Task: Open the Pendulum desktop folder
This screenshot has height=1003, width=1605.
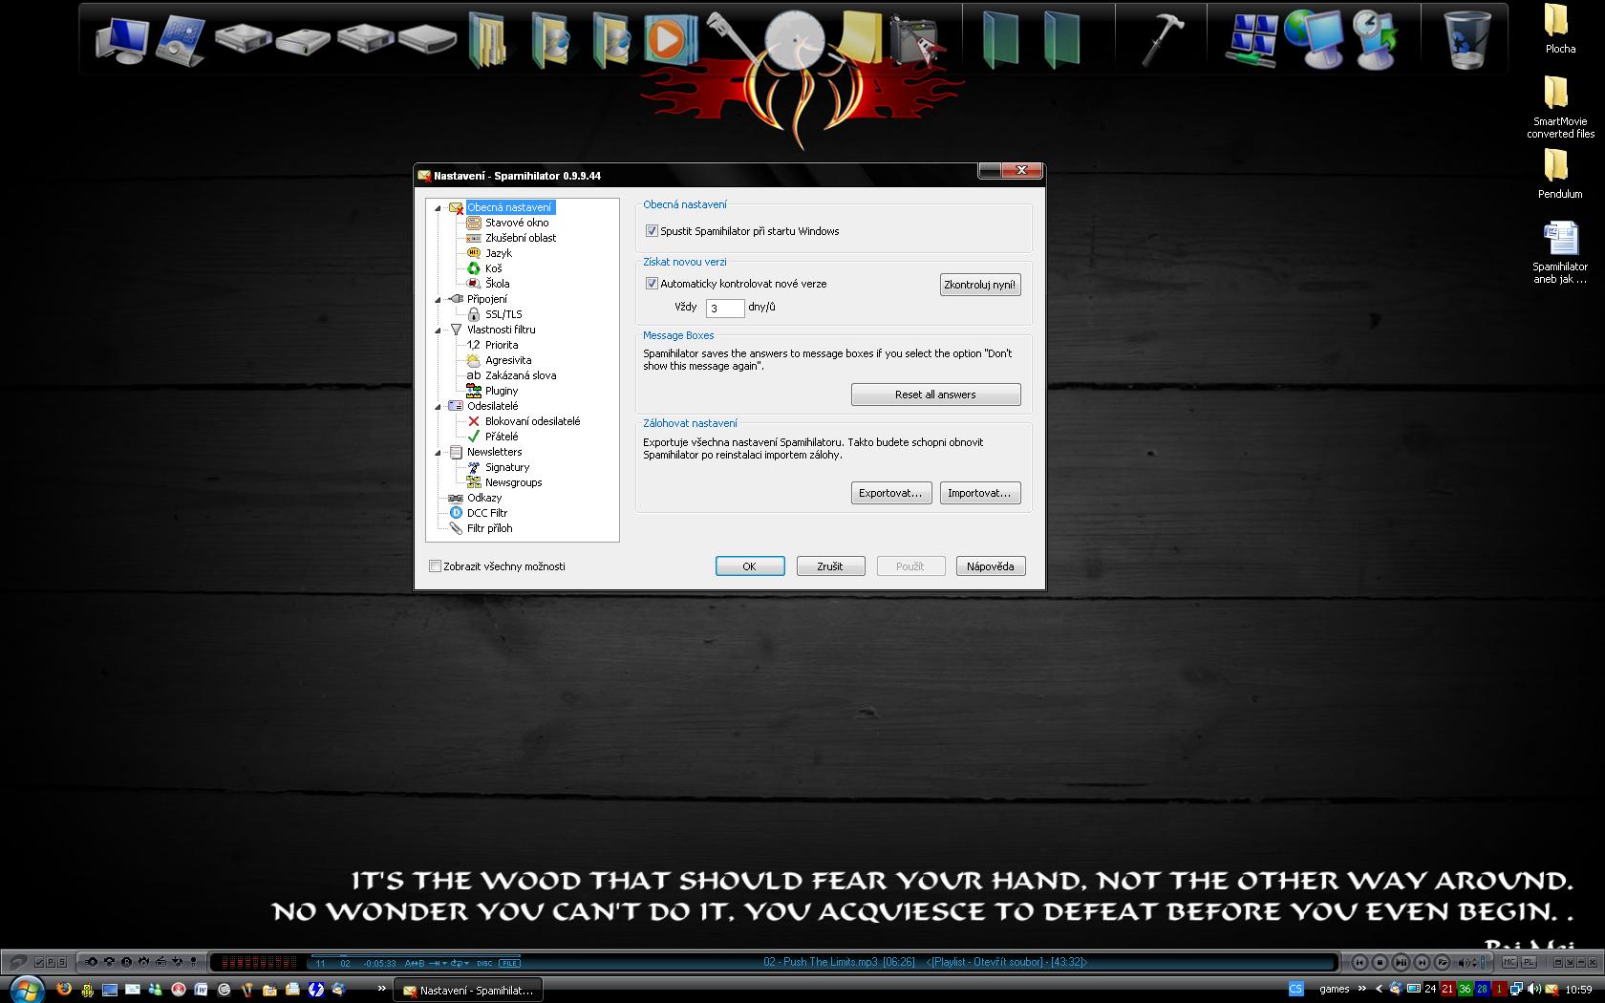Action: pos(1560,173)
